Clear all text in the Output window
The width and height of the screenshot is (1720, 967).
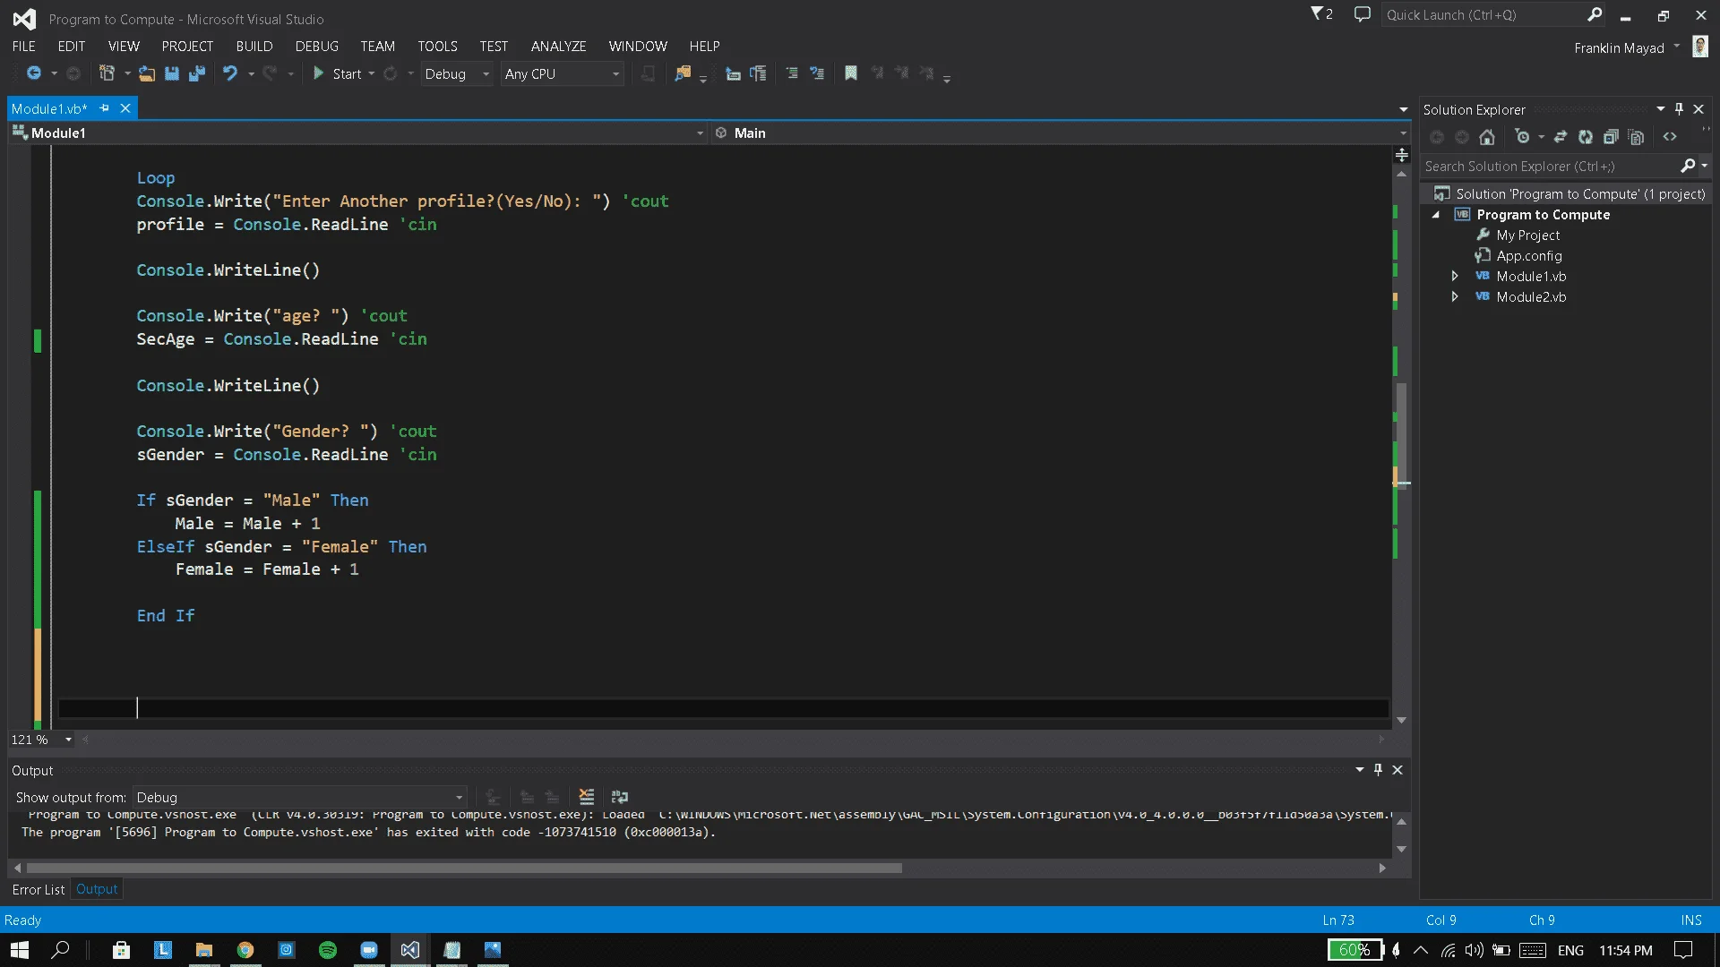coord(587,797)
